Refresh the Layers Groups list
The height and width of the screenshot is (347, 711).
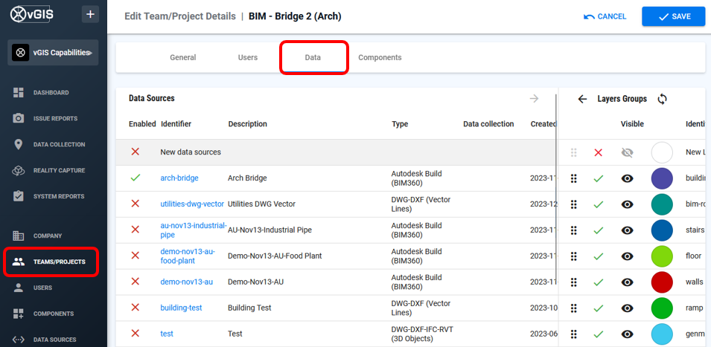662,99
